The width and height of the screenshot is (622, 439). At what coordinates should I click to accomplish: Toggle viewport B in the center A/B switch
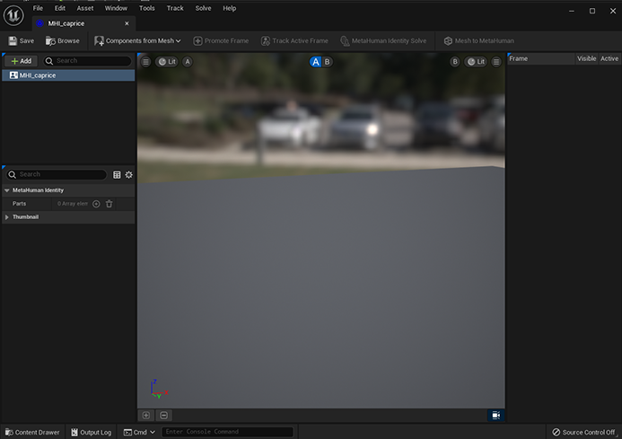point(327,62)
